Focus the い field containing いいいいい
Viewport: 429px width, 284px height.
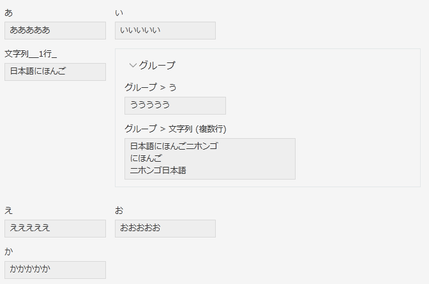click(165, 31)
